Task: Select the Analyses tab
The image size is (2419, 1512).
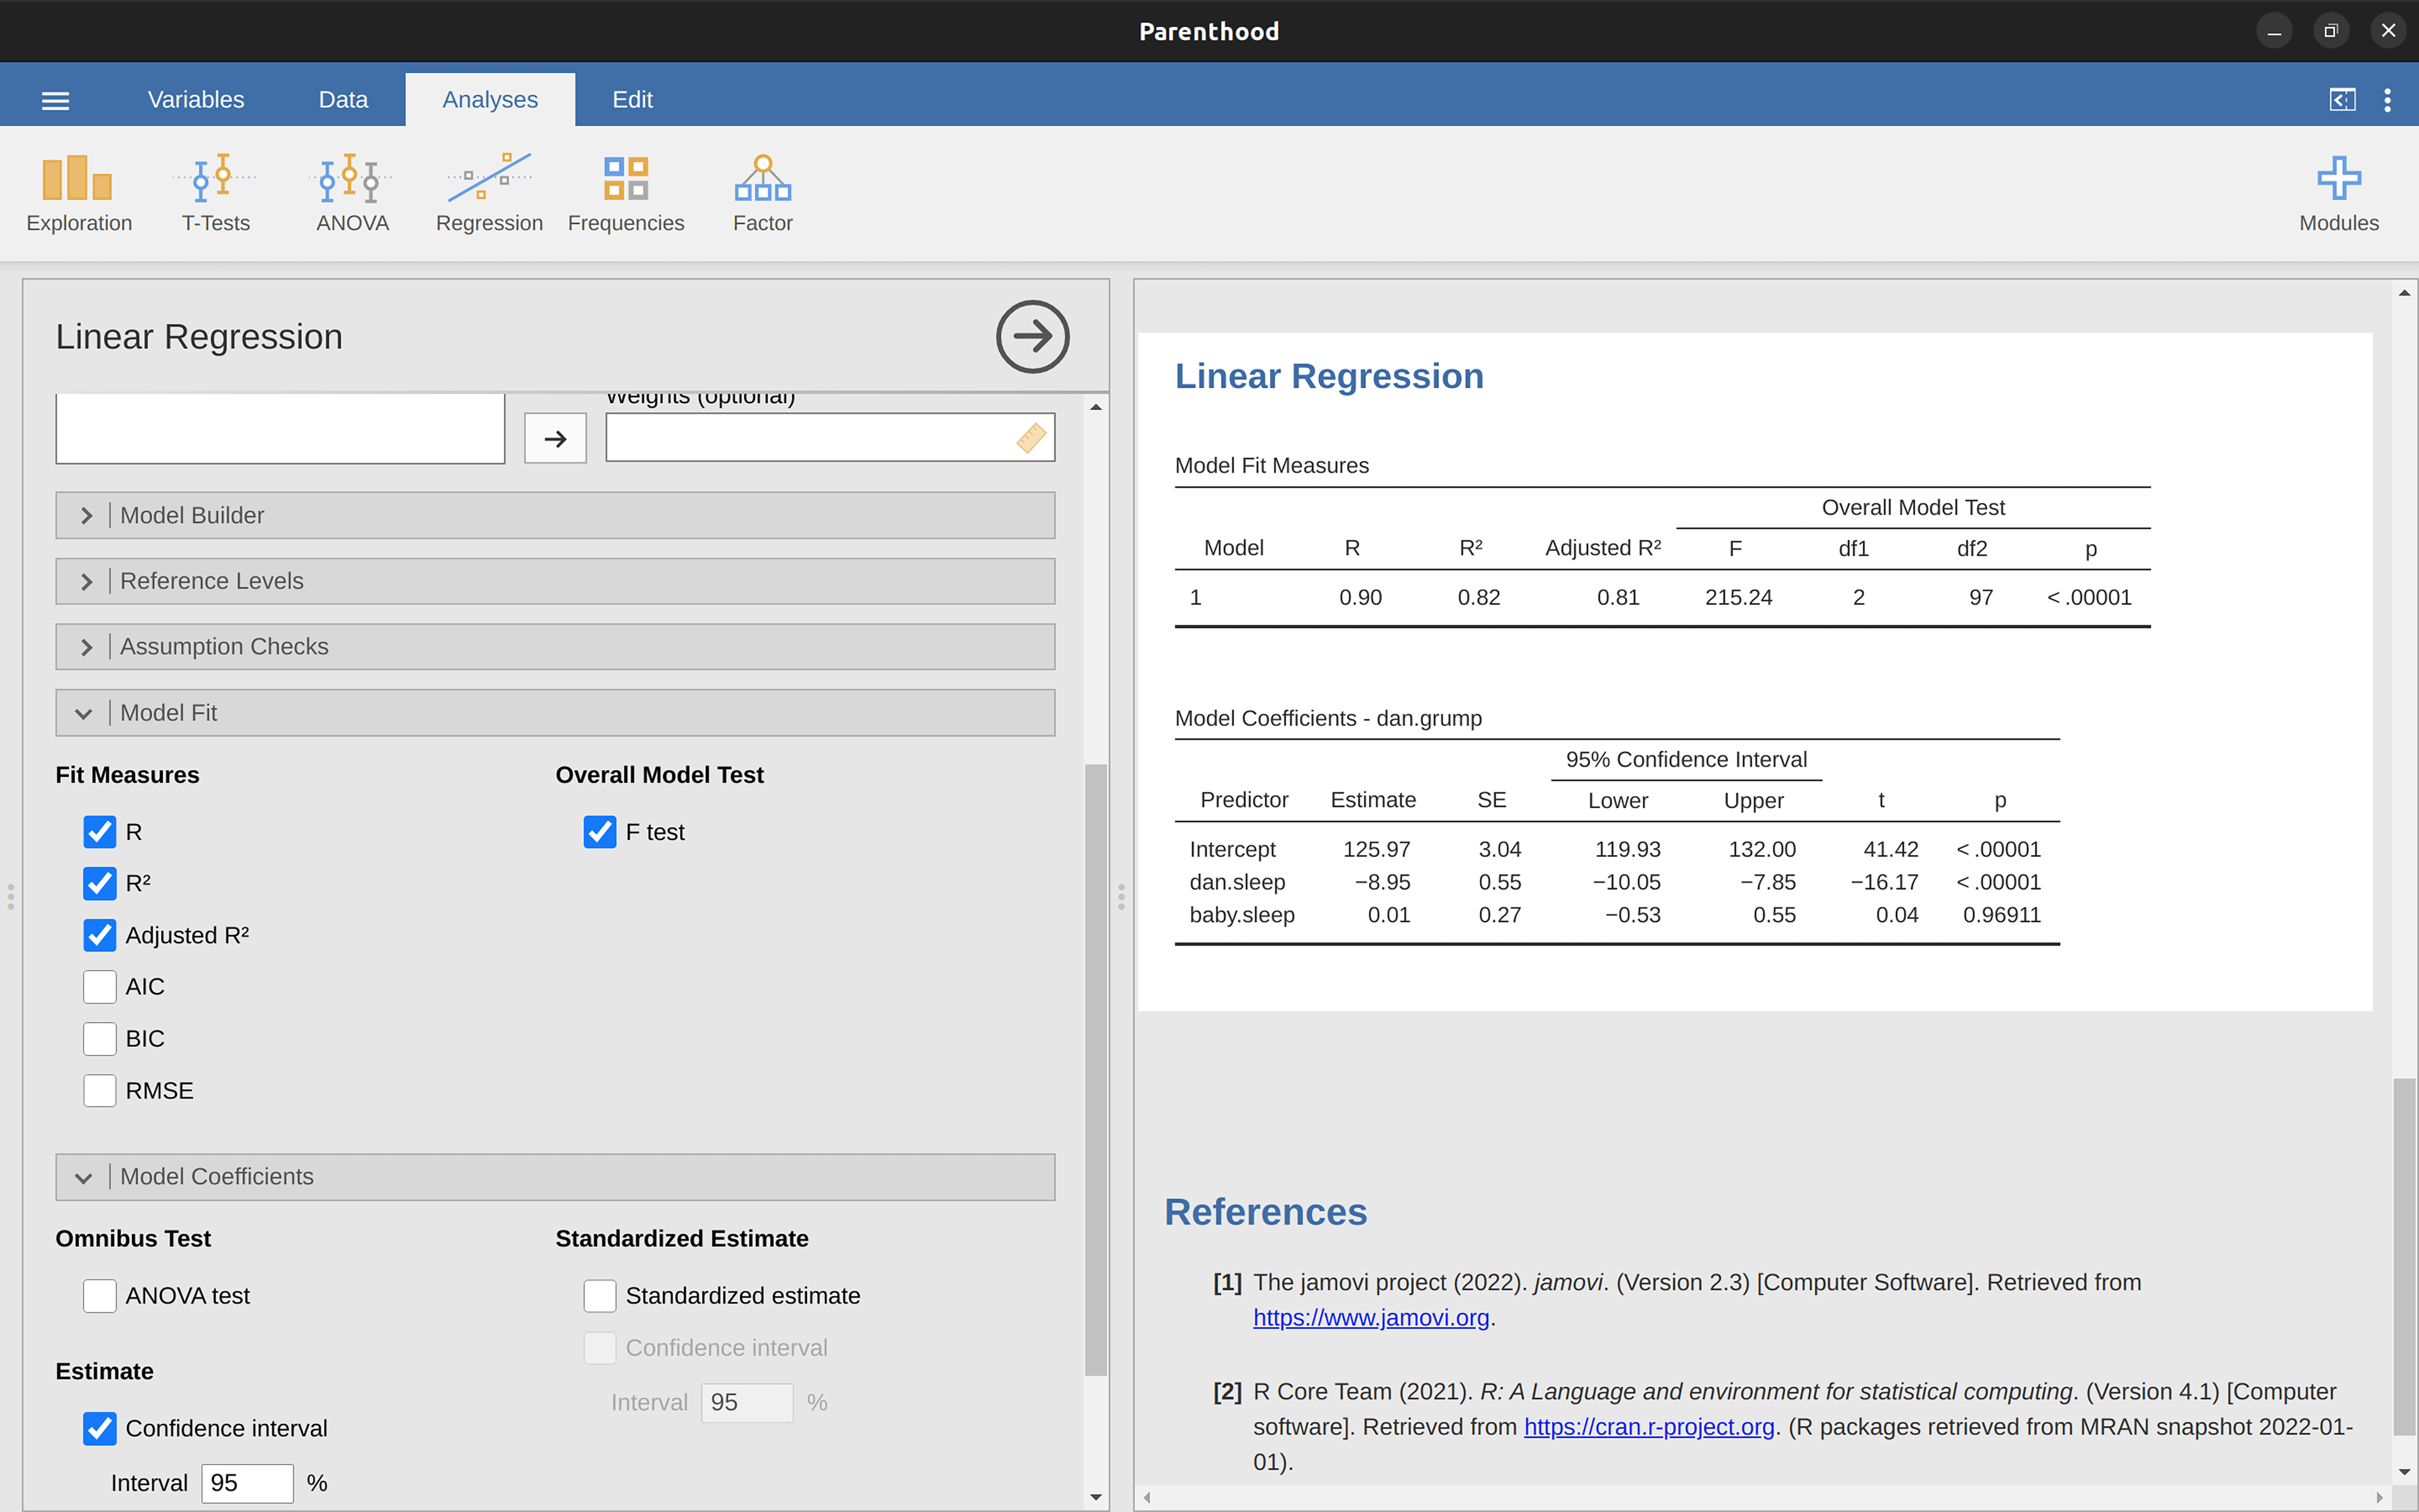Action: click(x=490, y=100)
